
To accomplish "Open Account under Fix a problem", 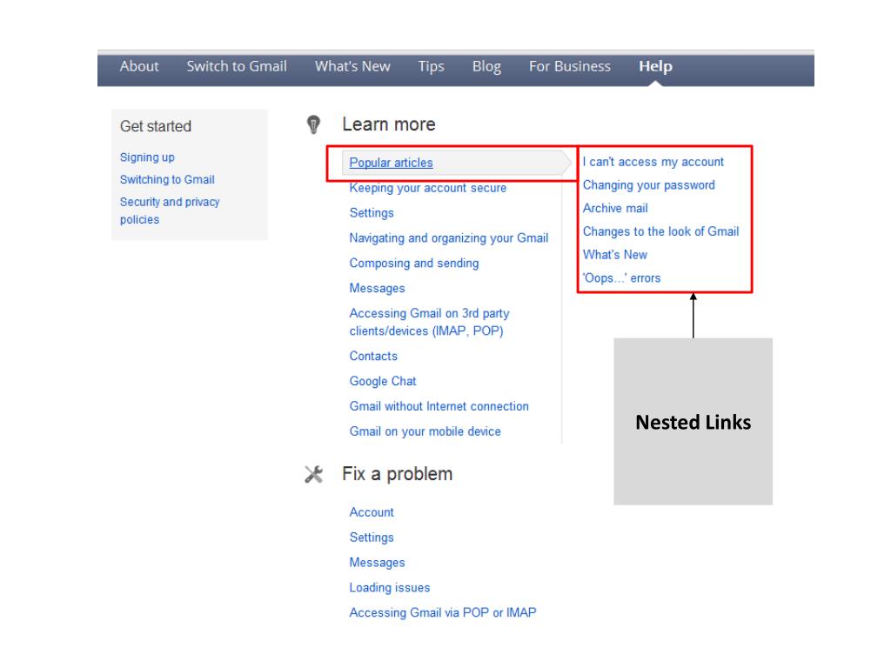I will point(371,512).
